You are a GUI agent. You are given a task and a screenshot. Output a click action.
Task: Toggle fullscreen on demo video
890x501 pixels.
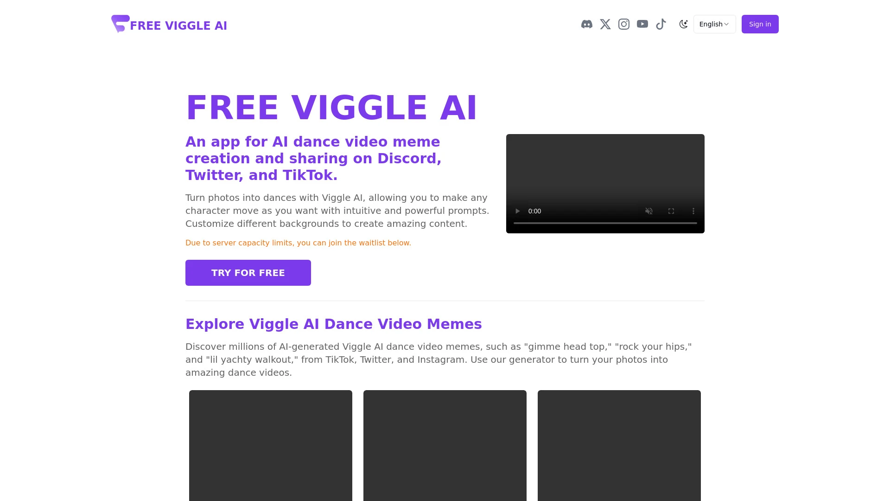(x=671, y=211)
